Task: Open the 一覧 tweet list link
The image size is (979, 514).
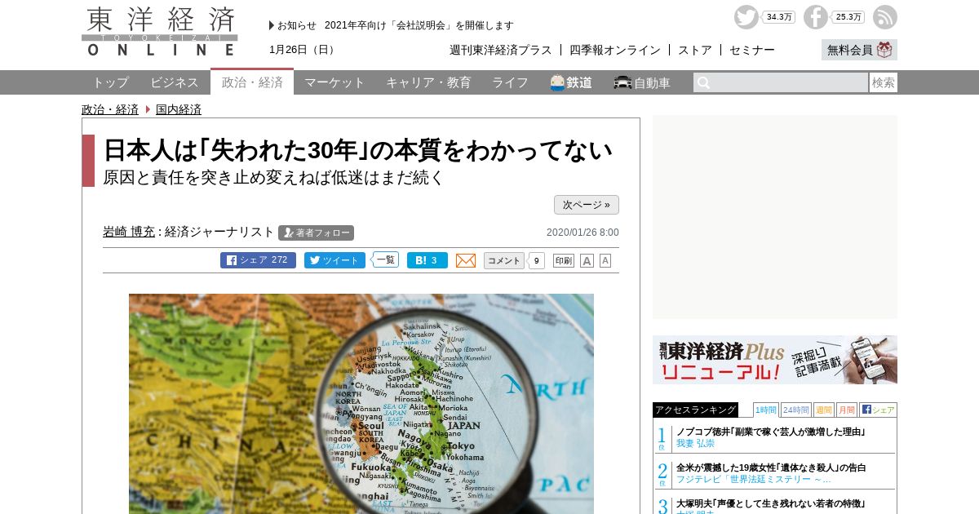Action: pos(385,259)
